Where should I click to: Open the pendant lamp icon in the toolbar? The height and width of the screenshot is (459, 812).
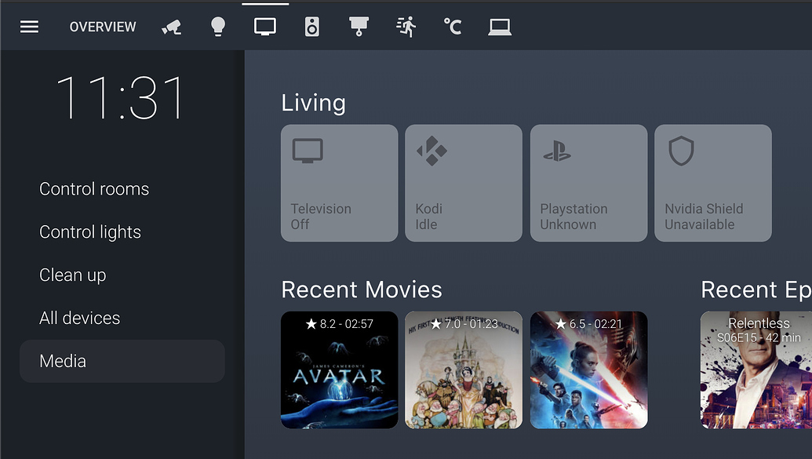[x=359, y=26]
